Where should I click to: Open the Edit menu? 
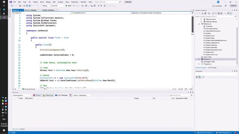coord(19,2)
